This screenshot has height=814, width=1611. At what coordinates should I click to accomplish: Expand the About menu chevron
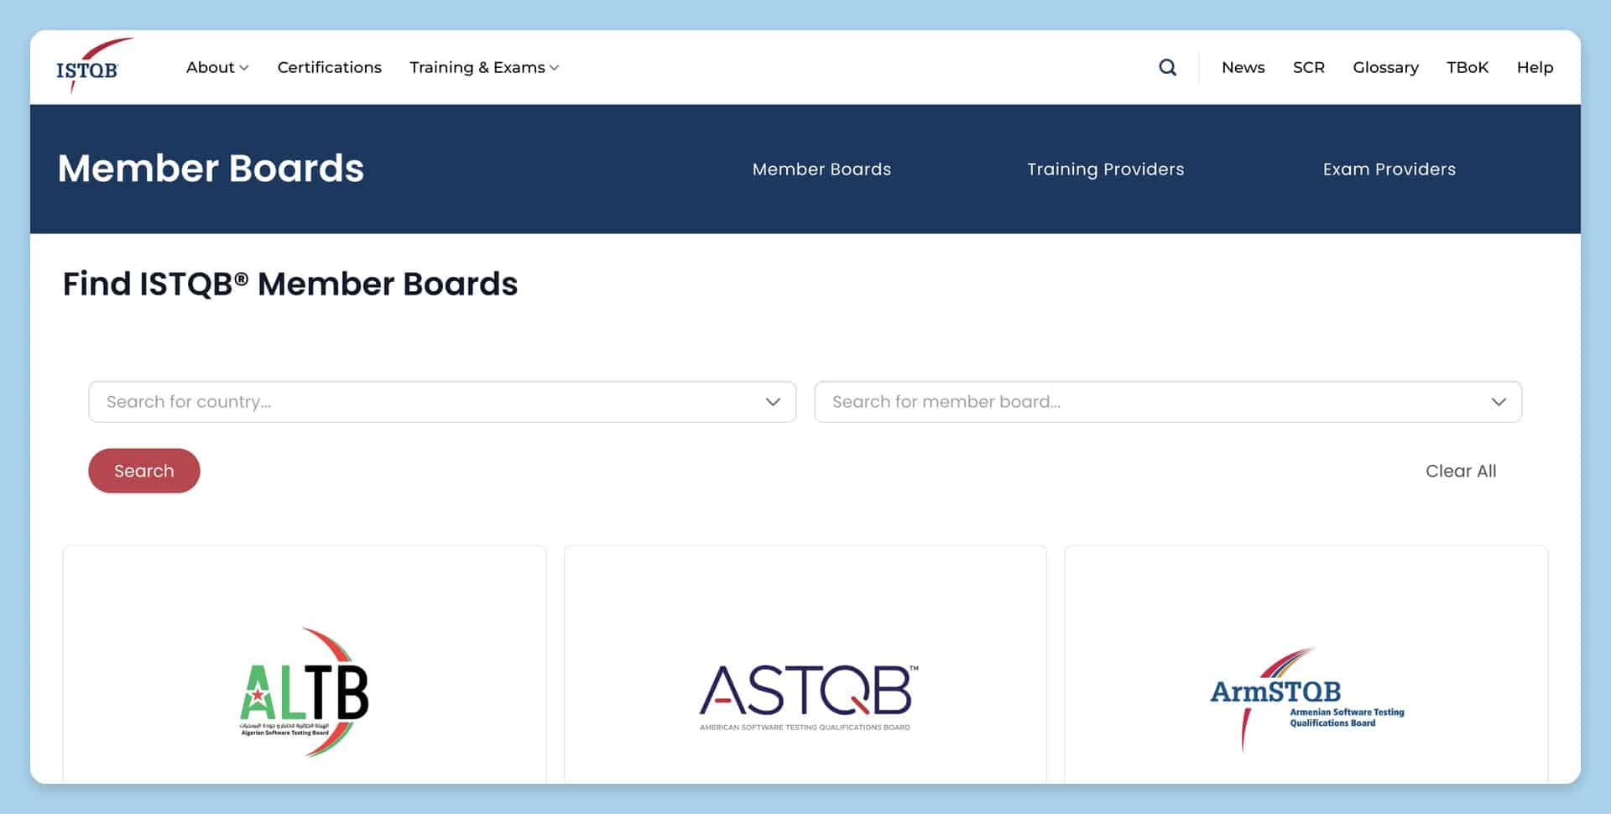coord(244,68)
